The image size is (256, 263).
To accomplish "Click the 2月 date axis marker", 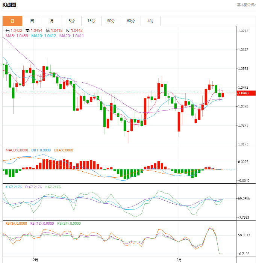I will pos(179,260).
